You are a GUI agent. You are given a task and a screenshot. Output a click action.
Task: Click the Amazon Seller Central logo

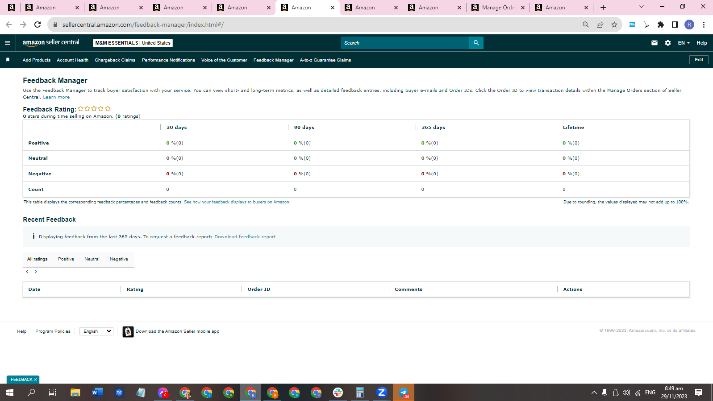pyautogui.click(x=51, y=42)
